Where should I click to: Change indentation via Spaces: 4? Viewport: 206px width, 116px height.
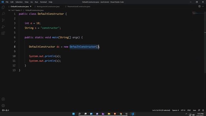(x=175, y=110)
